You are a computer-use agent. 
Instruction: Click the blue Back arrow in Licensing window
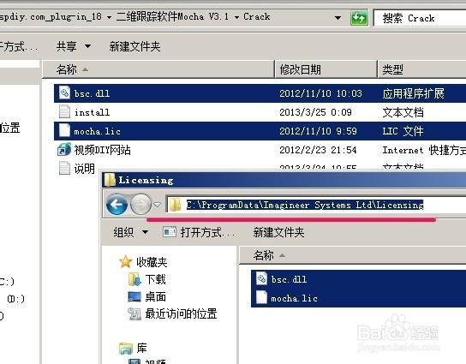(x=116, y=204)
